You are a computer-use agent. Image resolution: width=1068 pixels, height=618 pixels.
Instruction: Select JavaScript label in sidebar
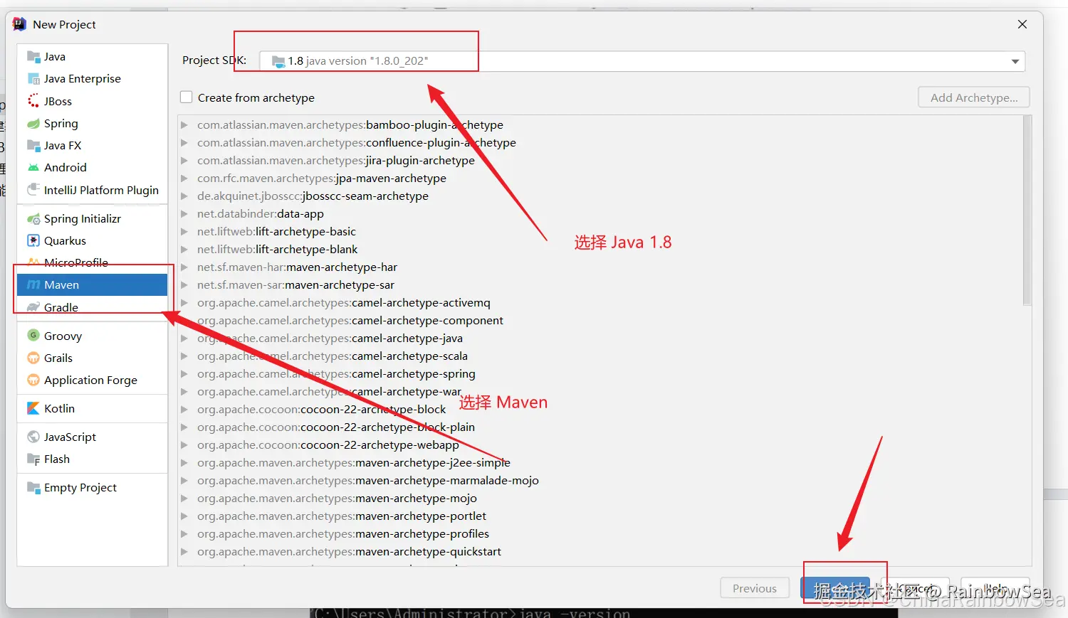coord(70,437)
